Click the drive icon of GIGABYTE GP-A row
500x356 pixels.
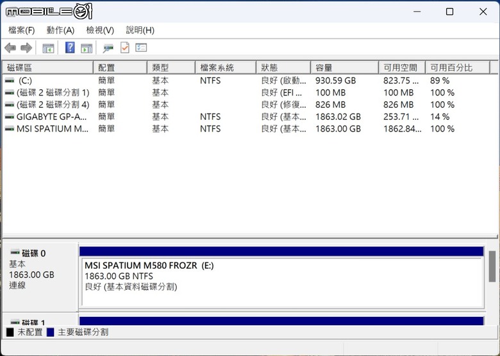pyautogui.click(x=10, y=117)
